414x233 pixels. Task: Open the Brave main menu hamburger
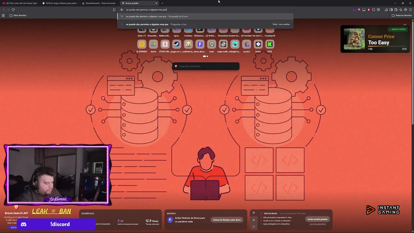410,10
